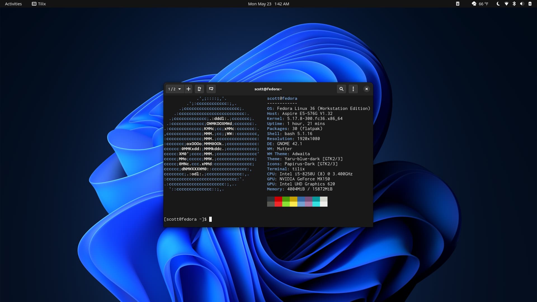
Task: Open the Wi-Fi status icon
Action: (x=506, y=4)
